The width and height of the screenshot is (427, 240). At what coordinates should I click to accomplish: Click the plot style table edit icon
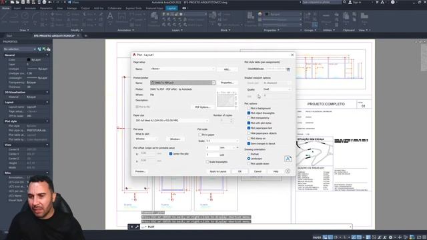[288, 69]
